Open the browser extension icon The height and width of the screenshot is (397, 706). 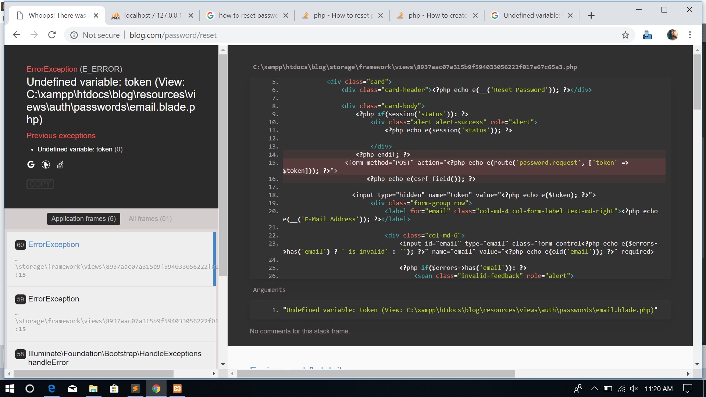click(648, 35)
